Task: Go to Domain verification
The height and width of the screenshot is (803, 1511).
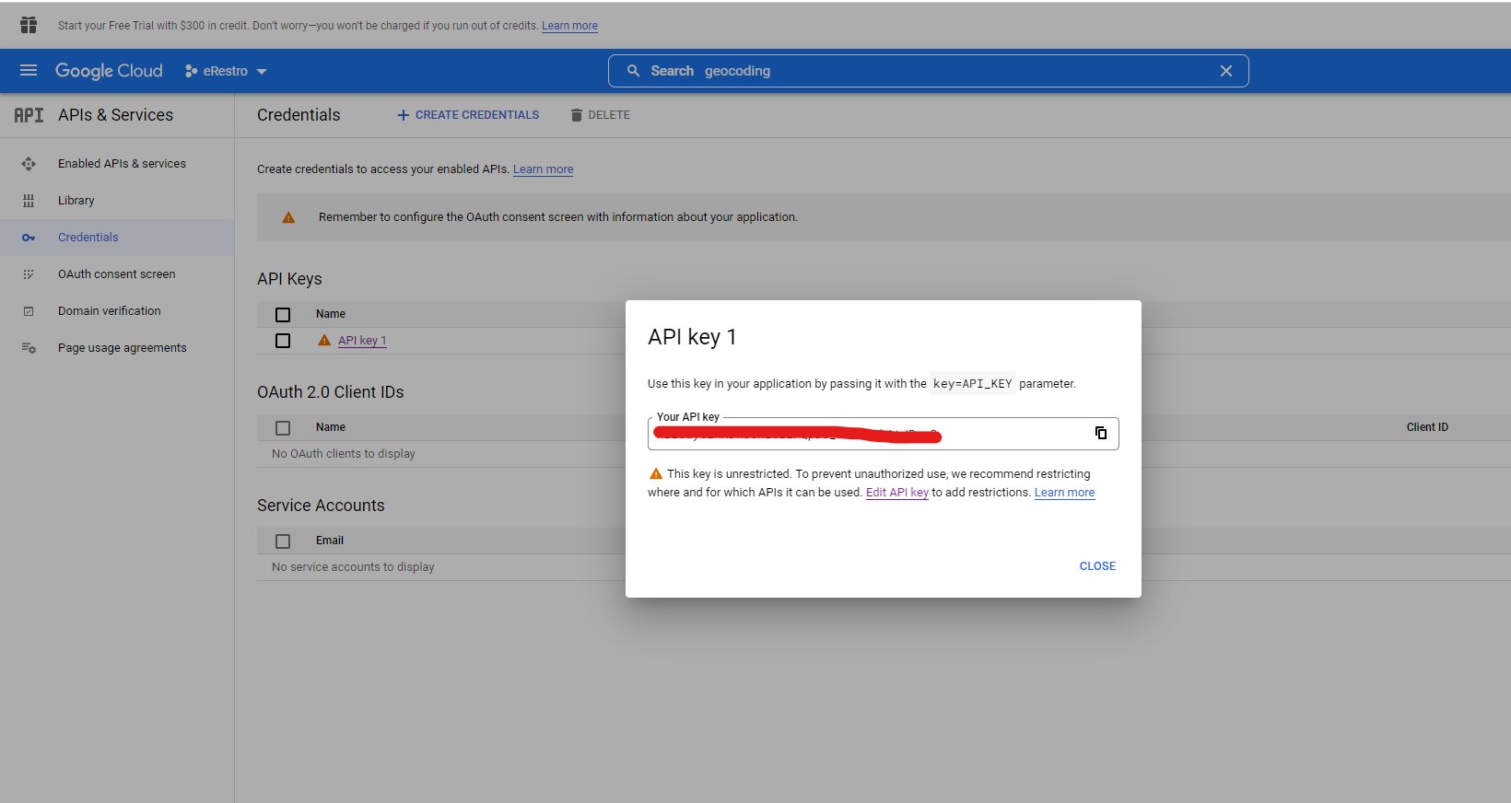Action: pyautogui.click(x=109, y=311)
